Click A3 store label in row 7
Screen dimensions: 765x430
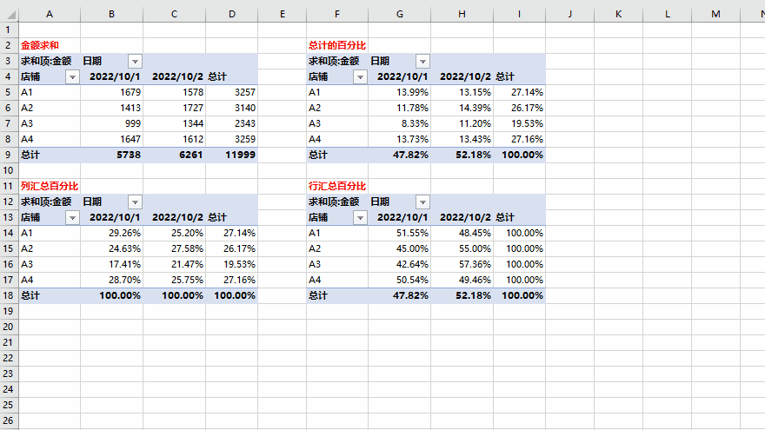point(27,123)
